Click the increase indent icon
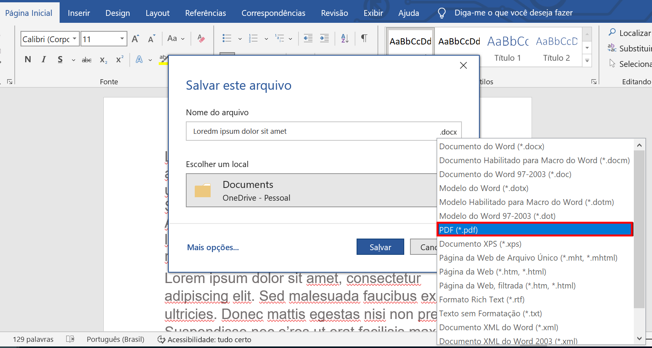This screenshot has height=348, width=652. point(324,38)
